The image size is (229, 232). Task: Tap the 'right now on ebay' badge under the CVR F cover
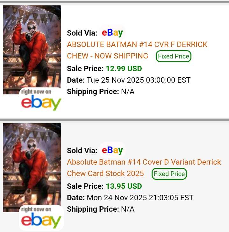point(41,99)
